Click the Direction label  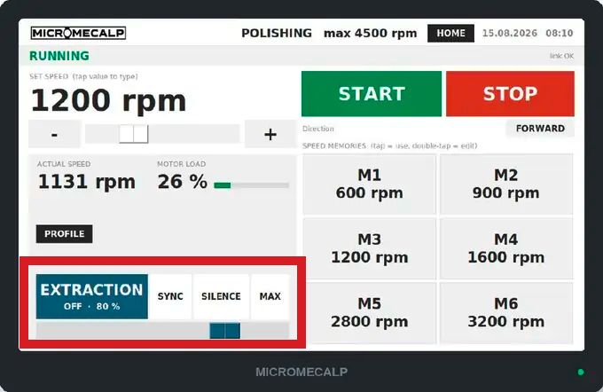(x=318, y=129)
